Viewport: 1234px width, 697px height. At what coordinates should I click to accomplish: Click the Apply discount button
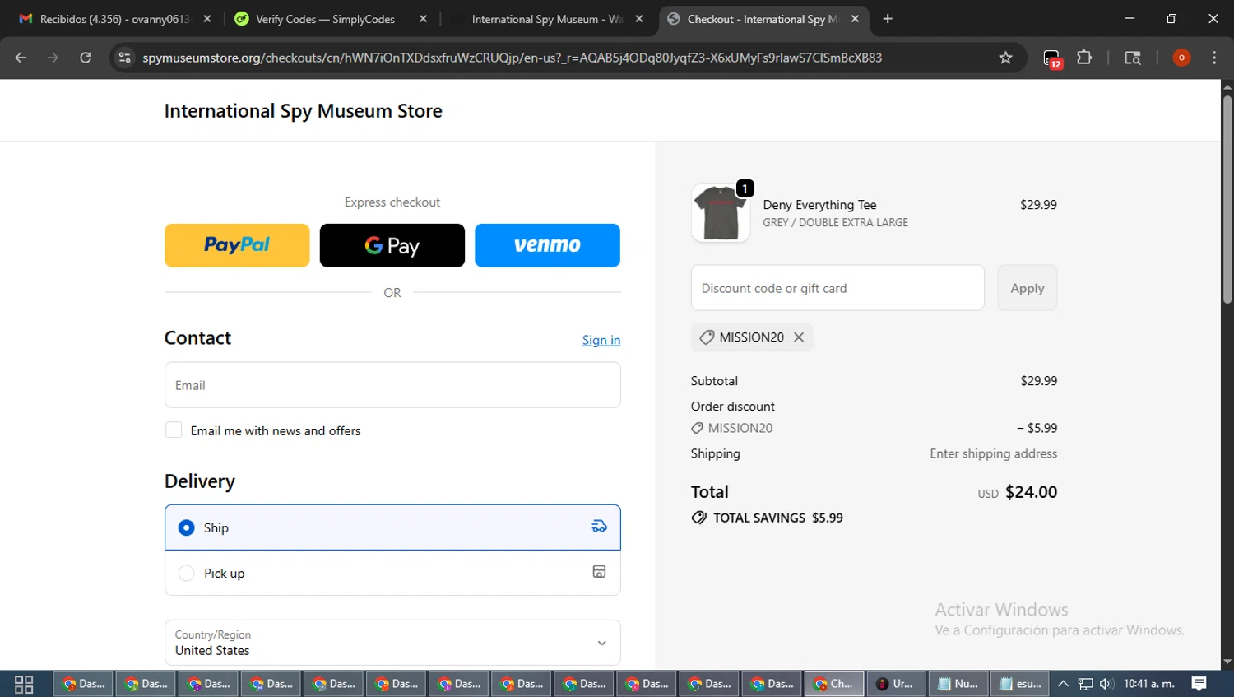click(x=1028, y=288)
